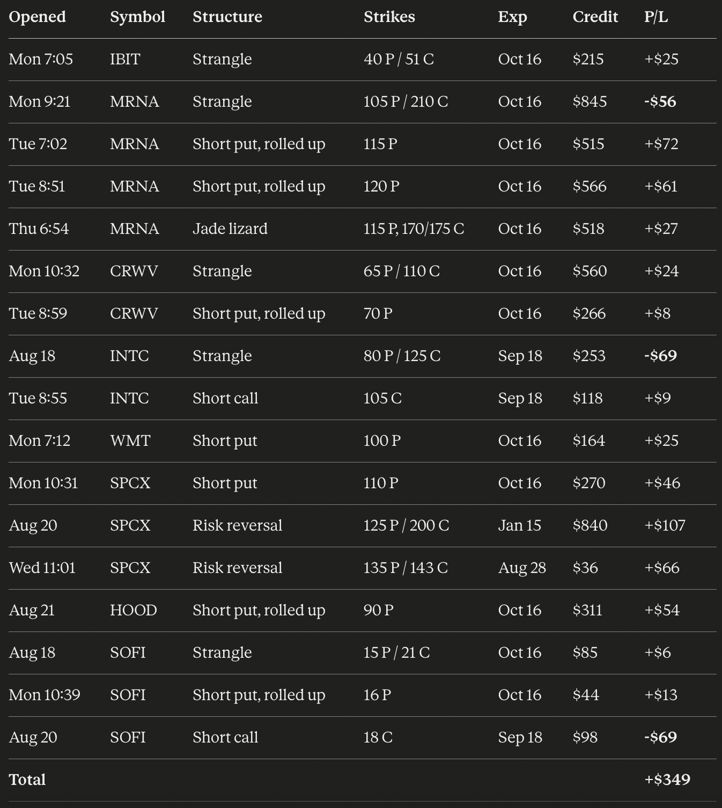The width and height of the screenshot is (722, 808).
Task: Click the Total row label
Action: coord(27,780)
